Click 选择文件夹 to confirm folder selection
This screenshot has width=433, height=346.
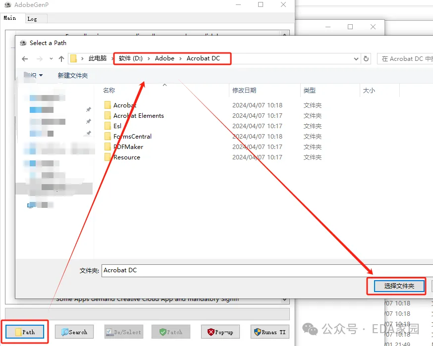399,286
